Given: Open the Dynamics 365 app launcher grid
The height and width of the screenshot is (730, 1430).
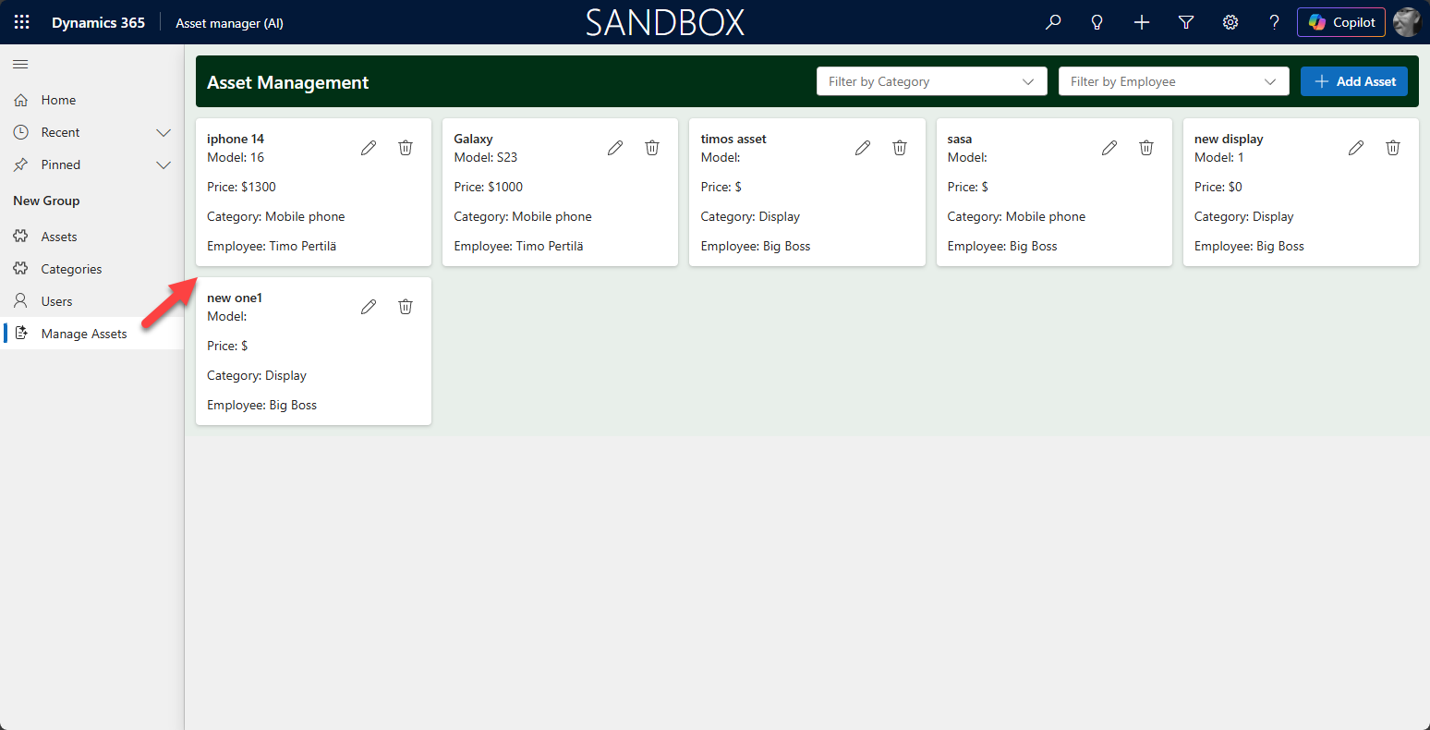Looking at the screenshot, I should tap(22, 22).
